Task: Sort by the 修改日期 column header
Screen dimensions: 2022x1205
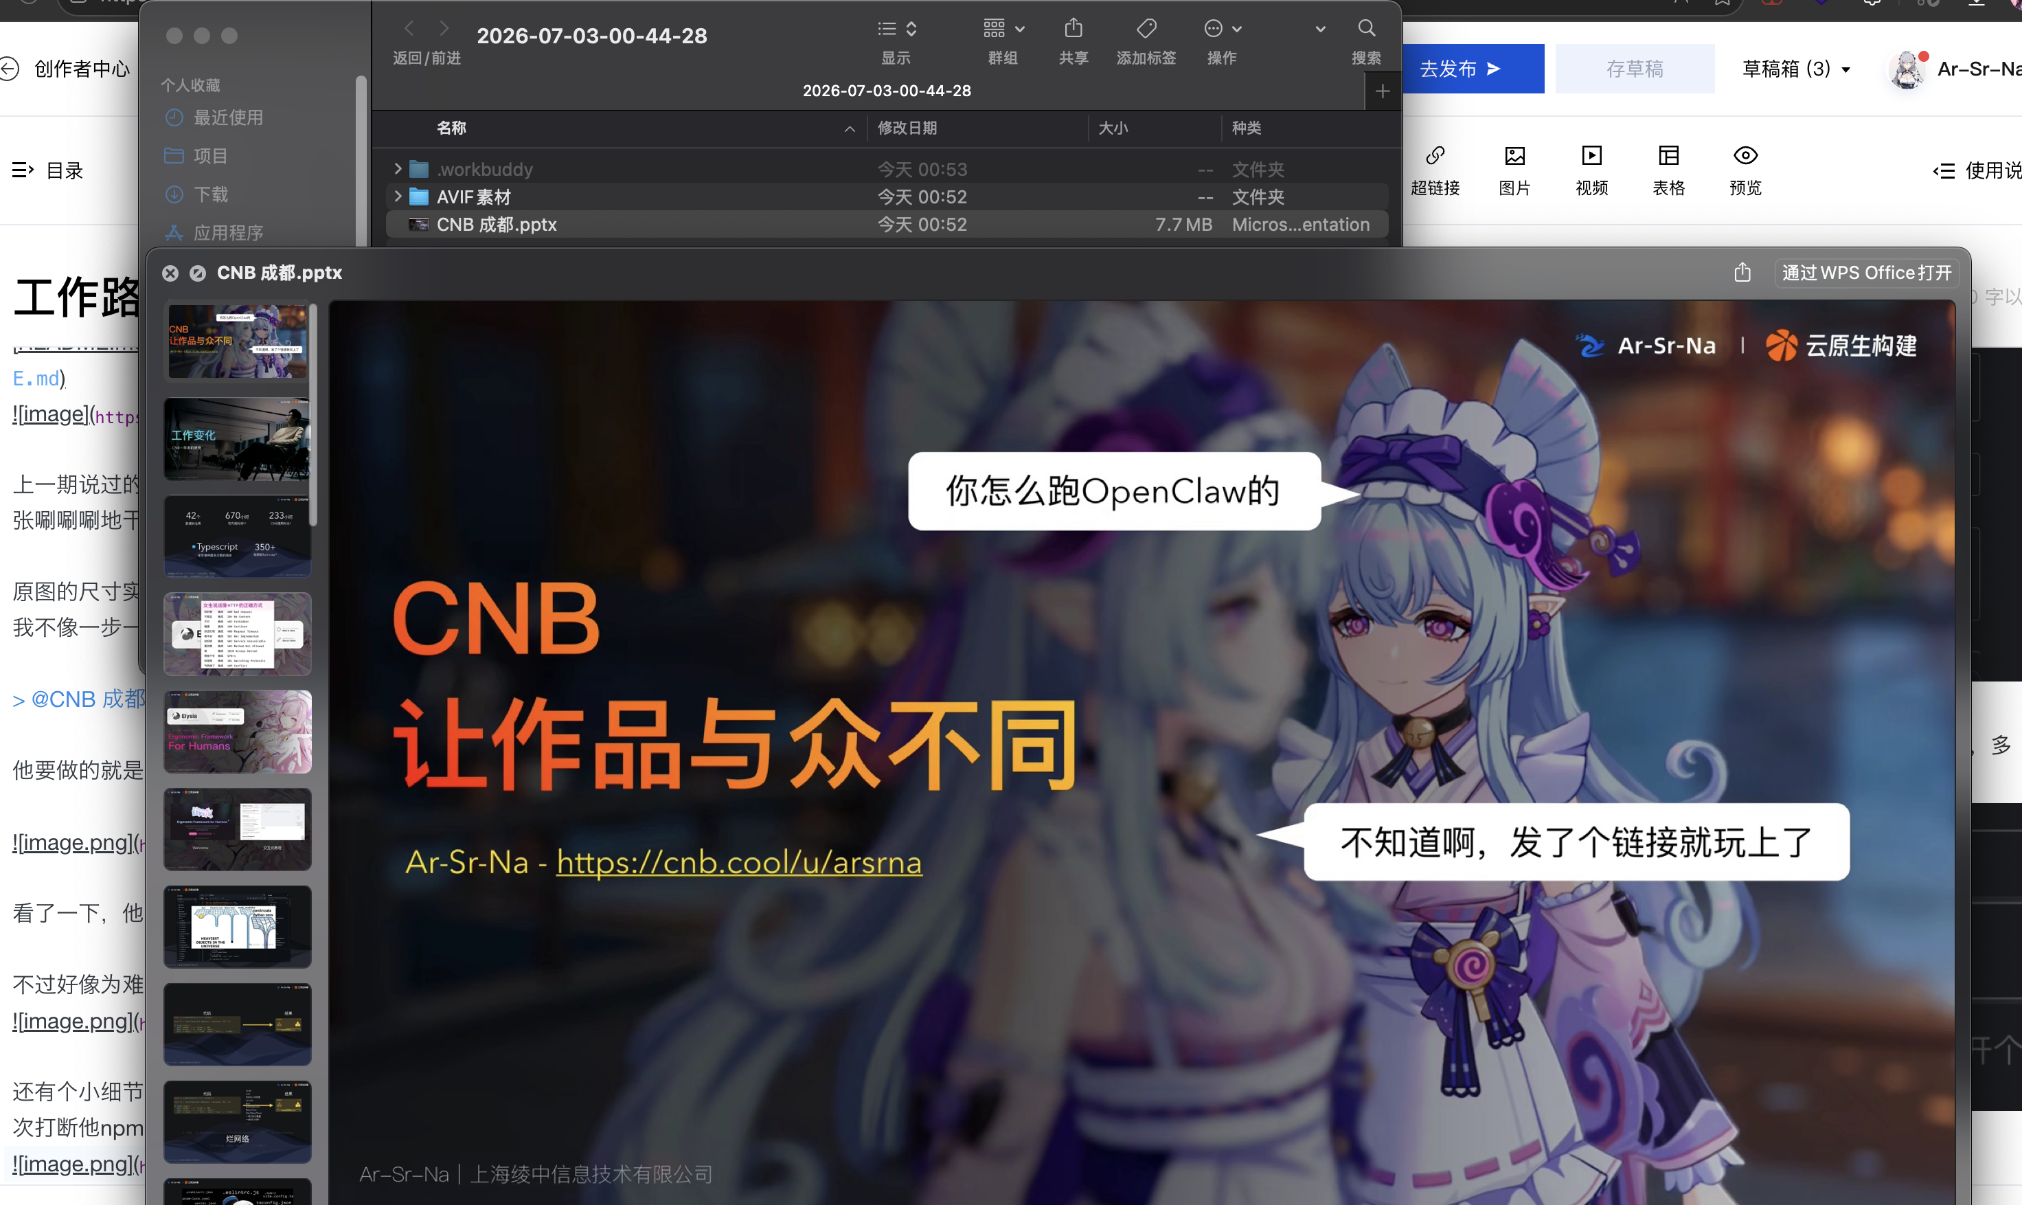Action: (x=907, y=128)
